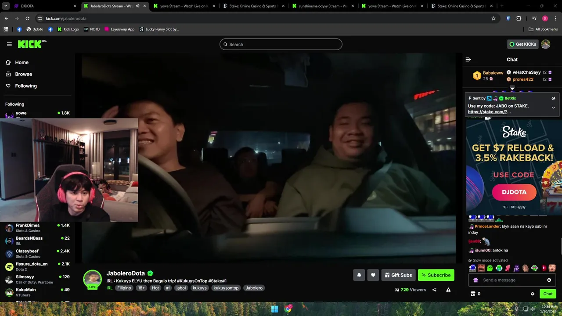Screen dimensions: 562x316
Task: Open fissure_dota_en channel in sidebar
Action: (37, 266)
